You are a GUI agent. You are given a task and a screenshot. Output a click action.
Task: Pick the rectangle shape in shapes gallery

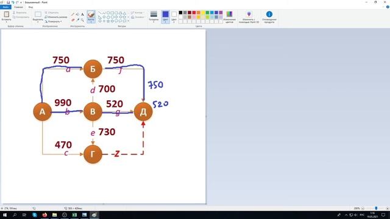[x=112, y=13]
